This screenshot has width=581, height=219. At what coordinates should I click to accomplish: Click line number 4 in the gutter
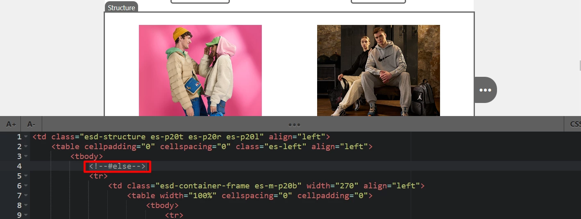(19, 166)
